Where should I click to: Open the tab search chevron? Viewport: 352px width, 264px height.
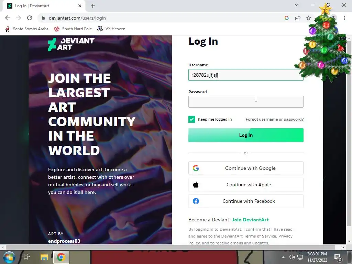coord(297,5)
